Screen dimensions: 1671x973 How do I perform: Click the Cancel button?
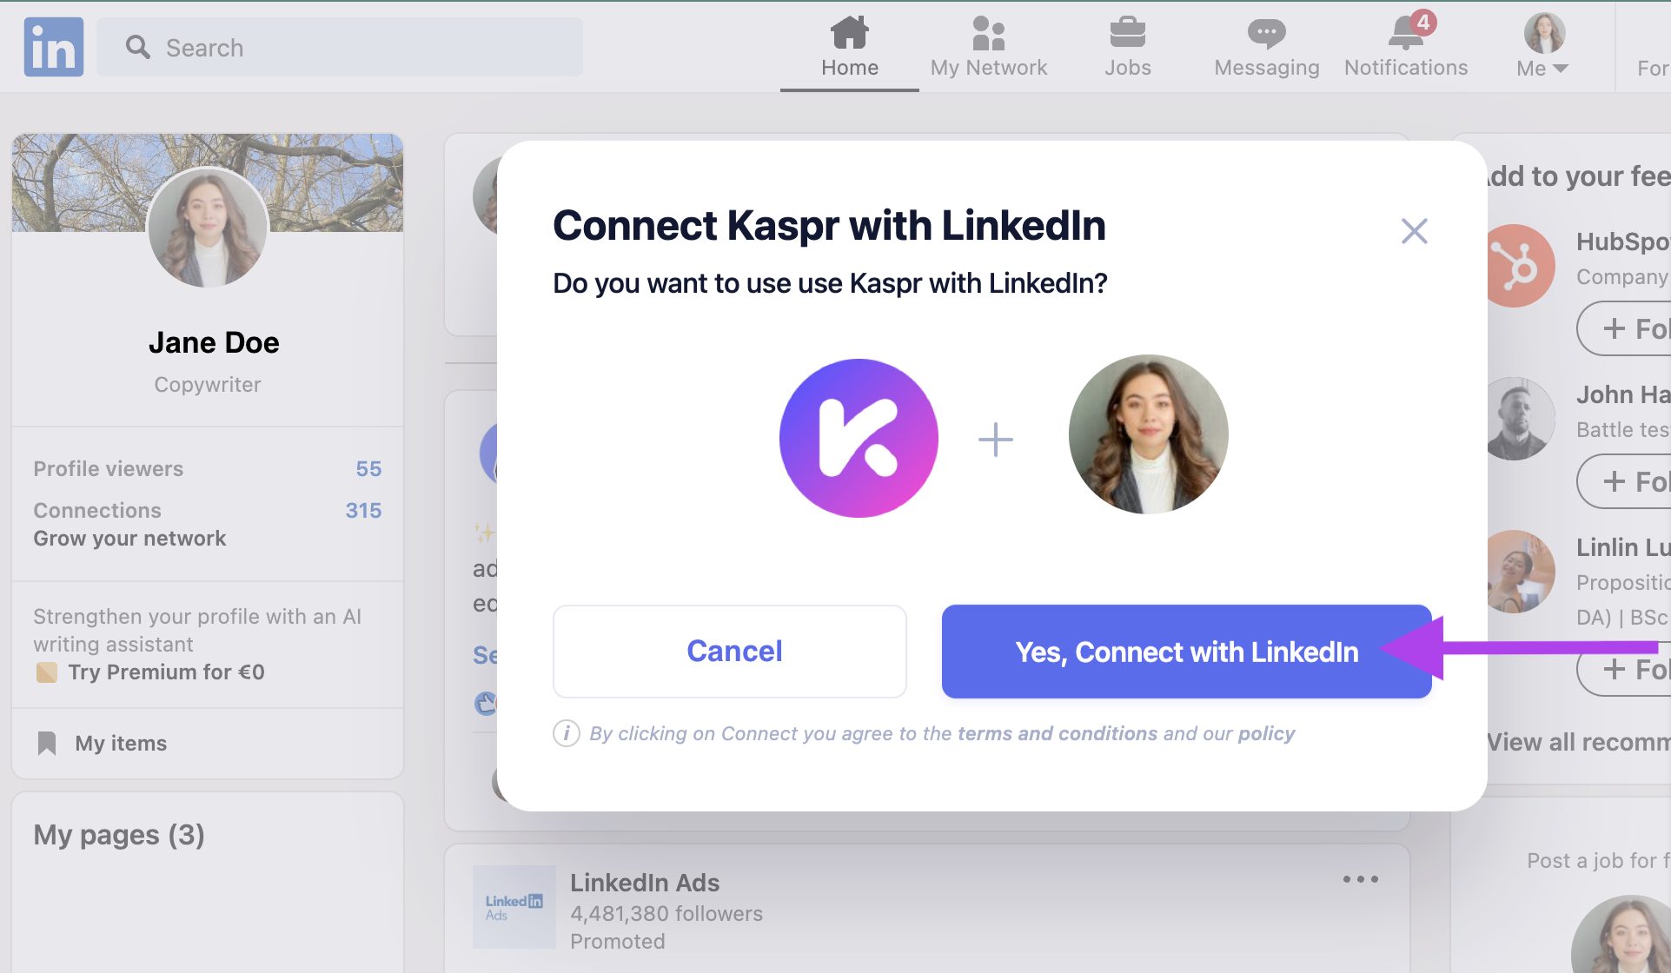[730, 652]
